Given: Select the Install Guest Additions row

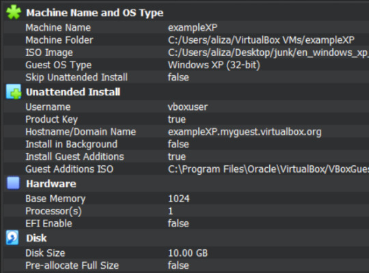Looking at the screenshot, I should (186, 156).
